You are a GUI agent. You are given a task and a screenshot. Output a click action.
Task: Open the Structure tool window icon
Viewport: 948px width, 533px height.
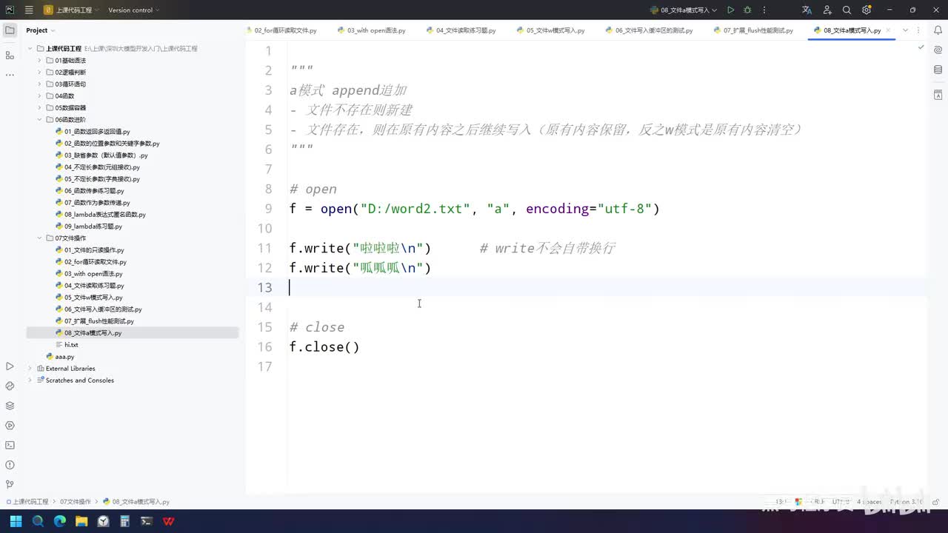point(10,56)
